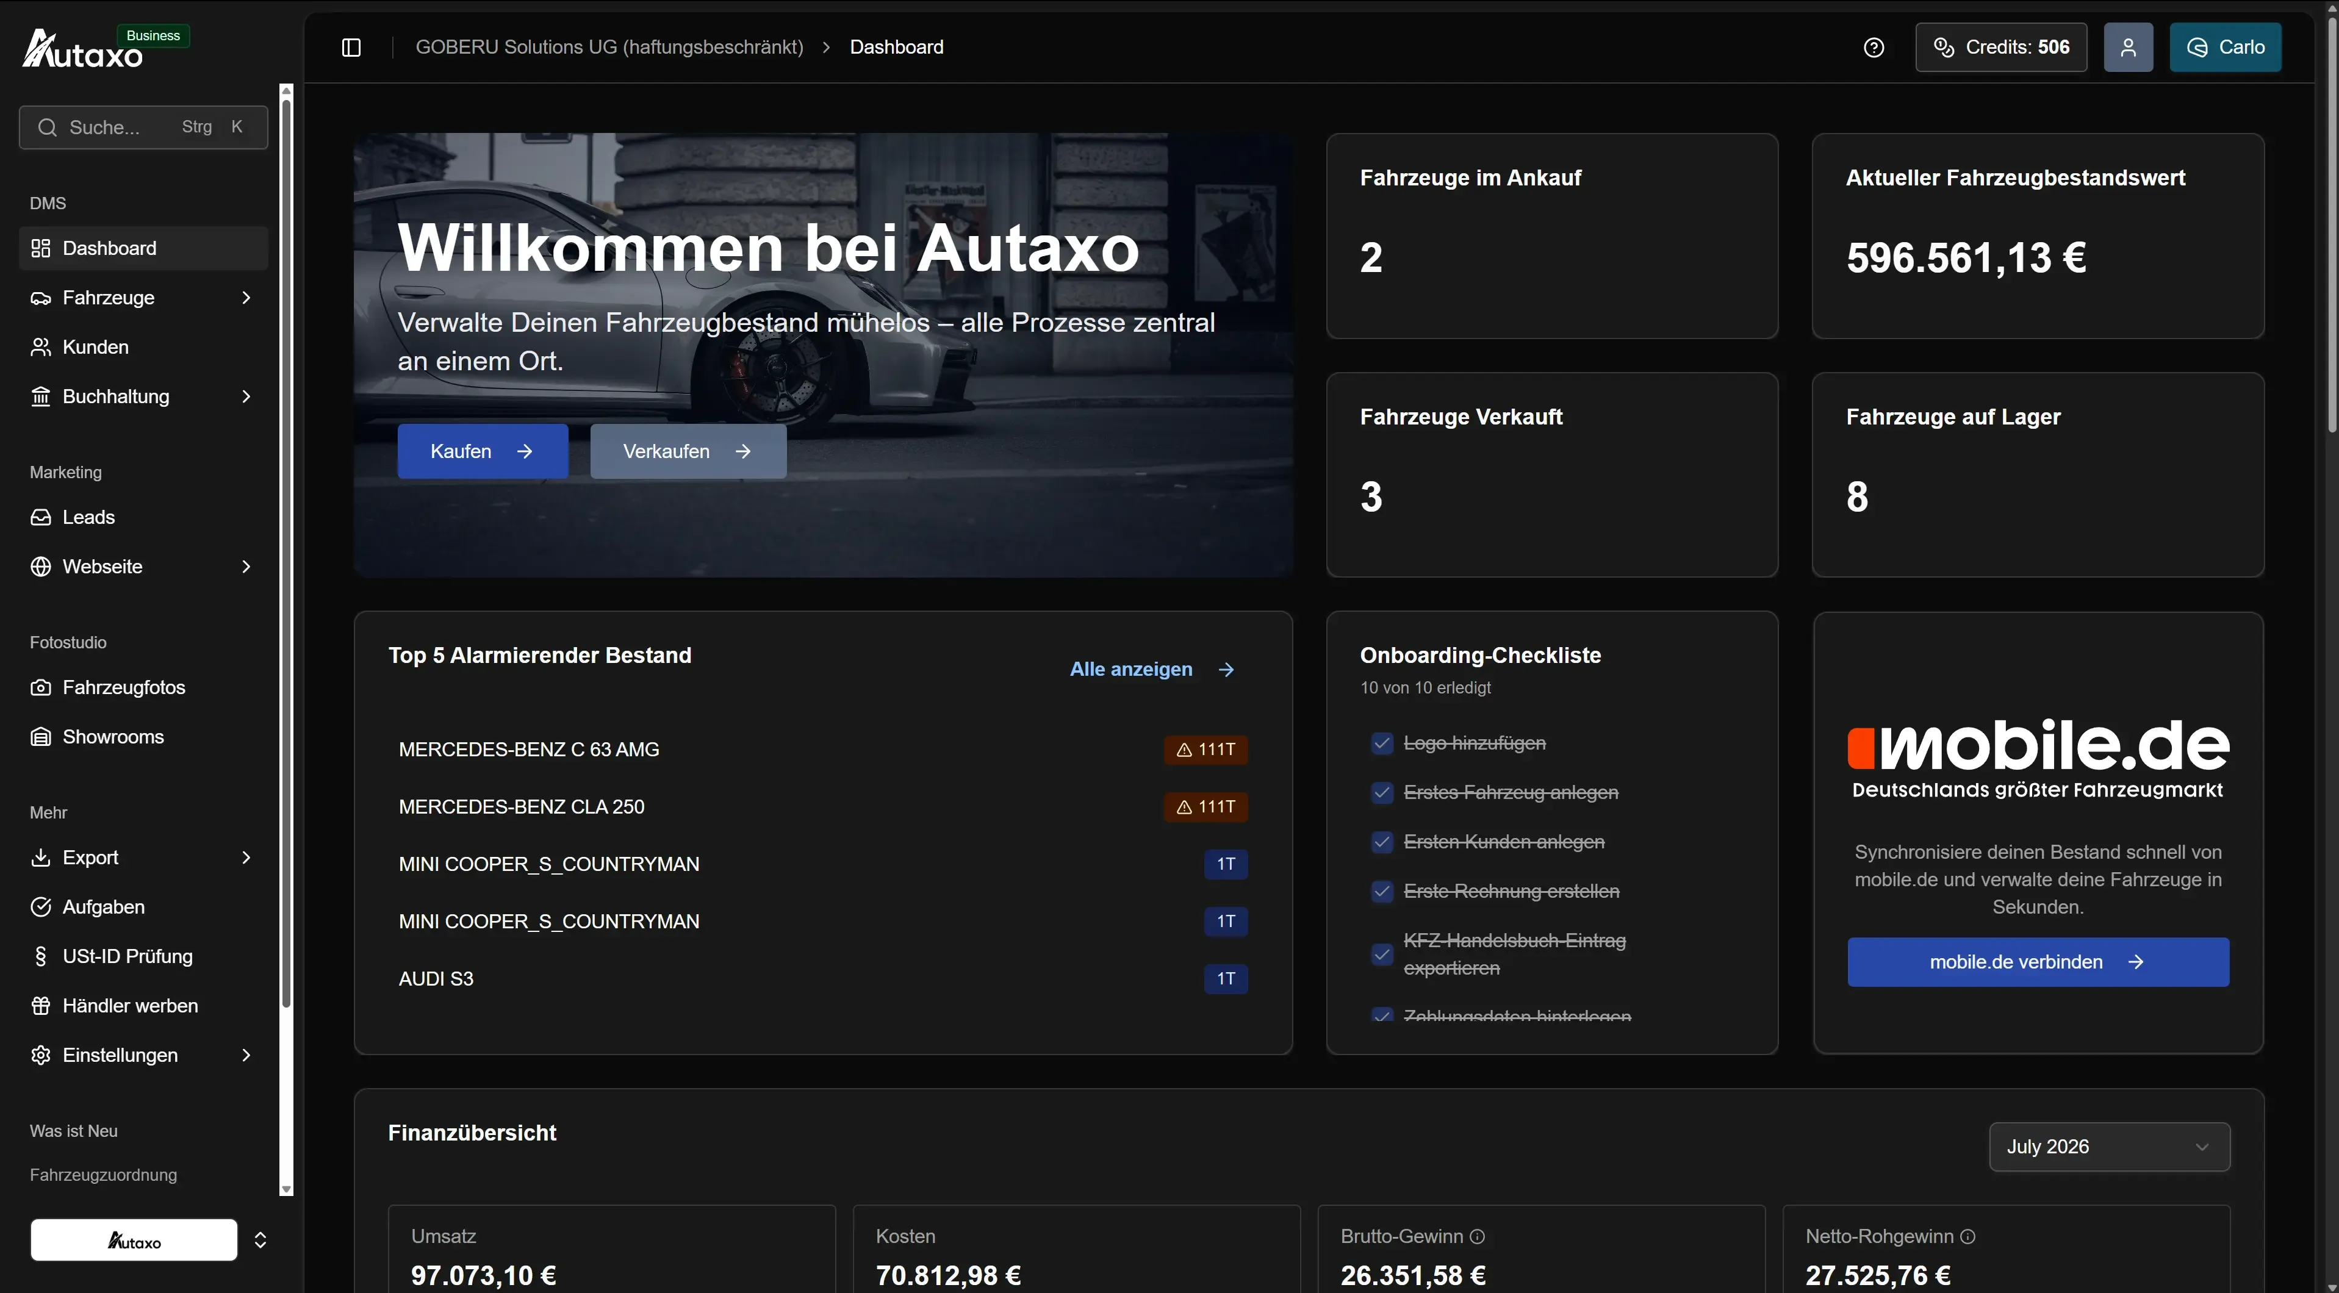The width and height of the screenshot is (2339, 1293).
Task: Click the Aktueller Fahrzeugbestandswert card
Action: click(x=2038, y=236)
